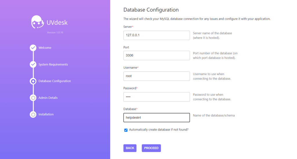
Task: Click 'Password to use when connecting' hint
Action: (x=212, y=97)
